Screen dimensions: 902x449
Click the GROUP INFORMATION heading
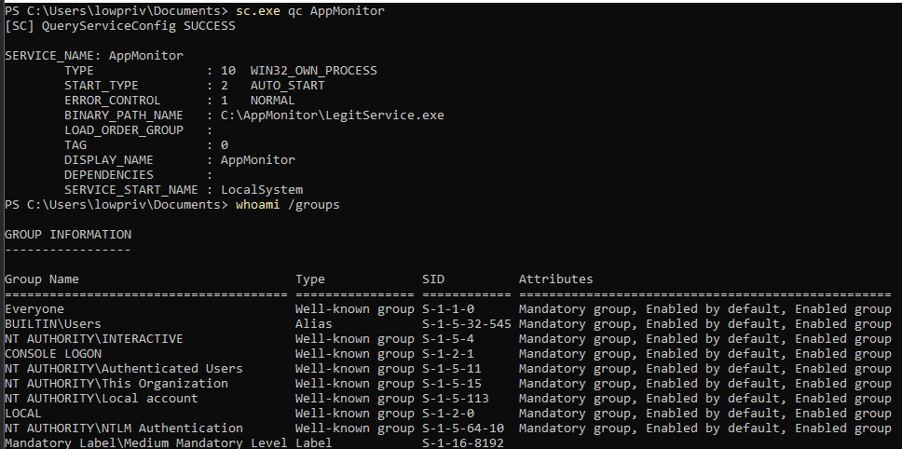pos(68,235)
